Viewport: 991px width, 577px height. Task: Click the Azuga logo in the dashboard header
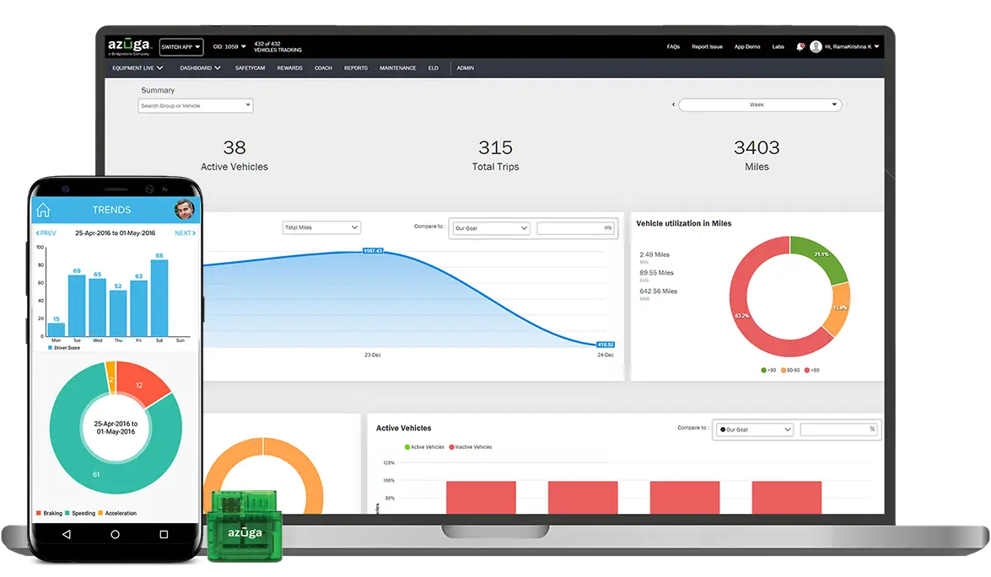pos(130,46)
